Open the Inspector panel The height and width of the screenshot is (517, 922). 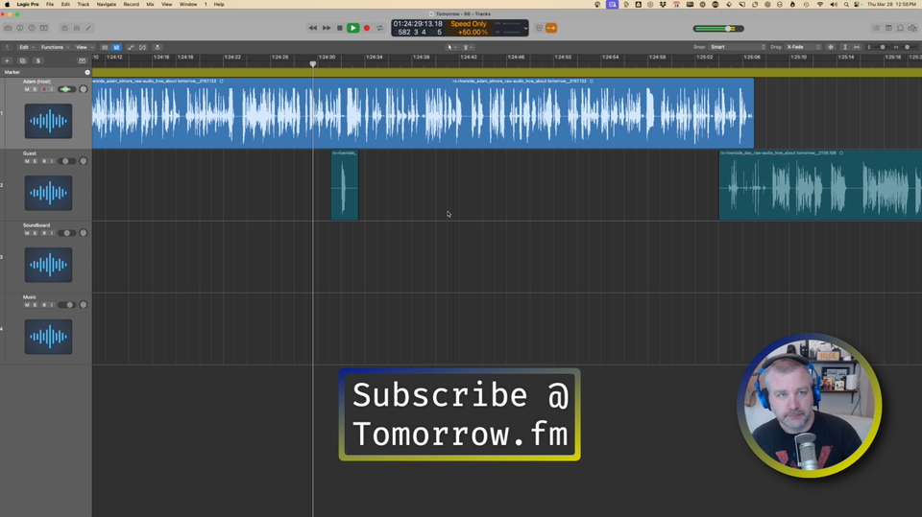tap(20, 28)
